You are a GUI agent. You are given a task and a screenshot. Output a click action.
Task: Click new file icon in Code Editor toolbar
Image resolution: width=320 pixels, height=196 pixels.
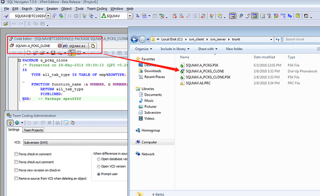pyautogui.click(x=29, y=53)
